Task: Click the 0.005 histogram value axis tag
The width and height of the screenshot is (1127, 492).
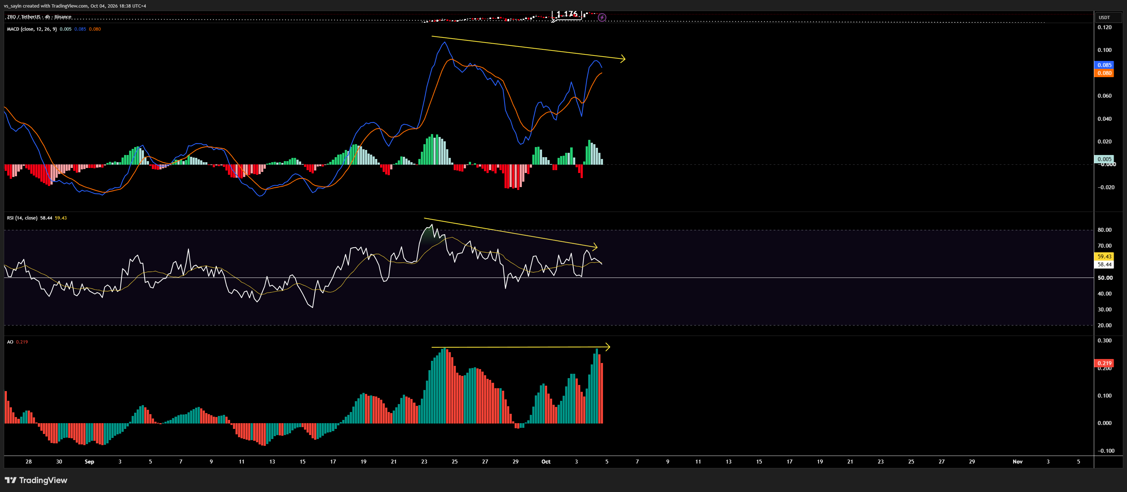Action: 1104,159
